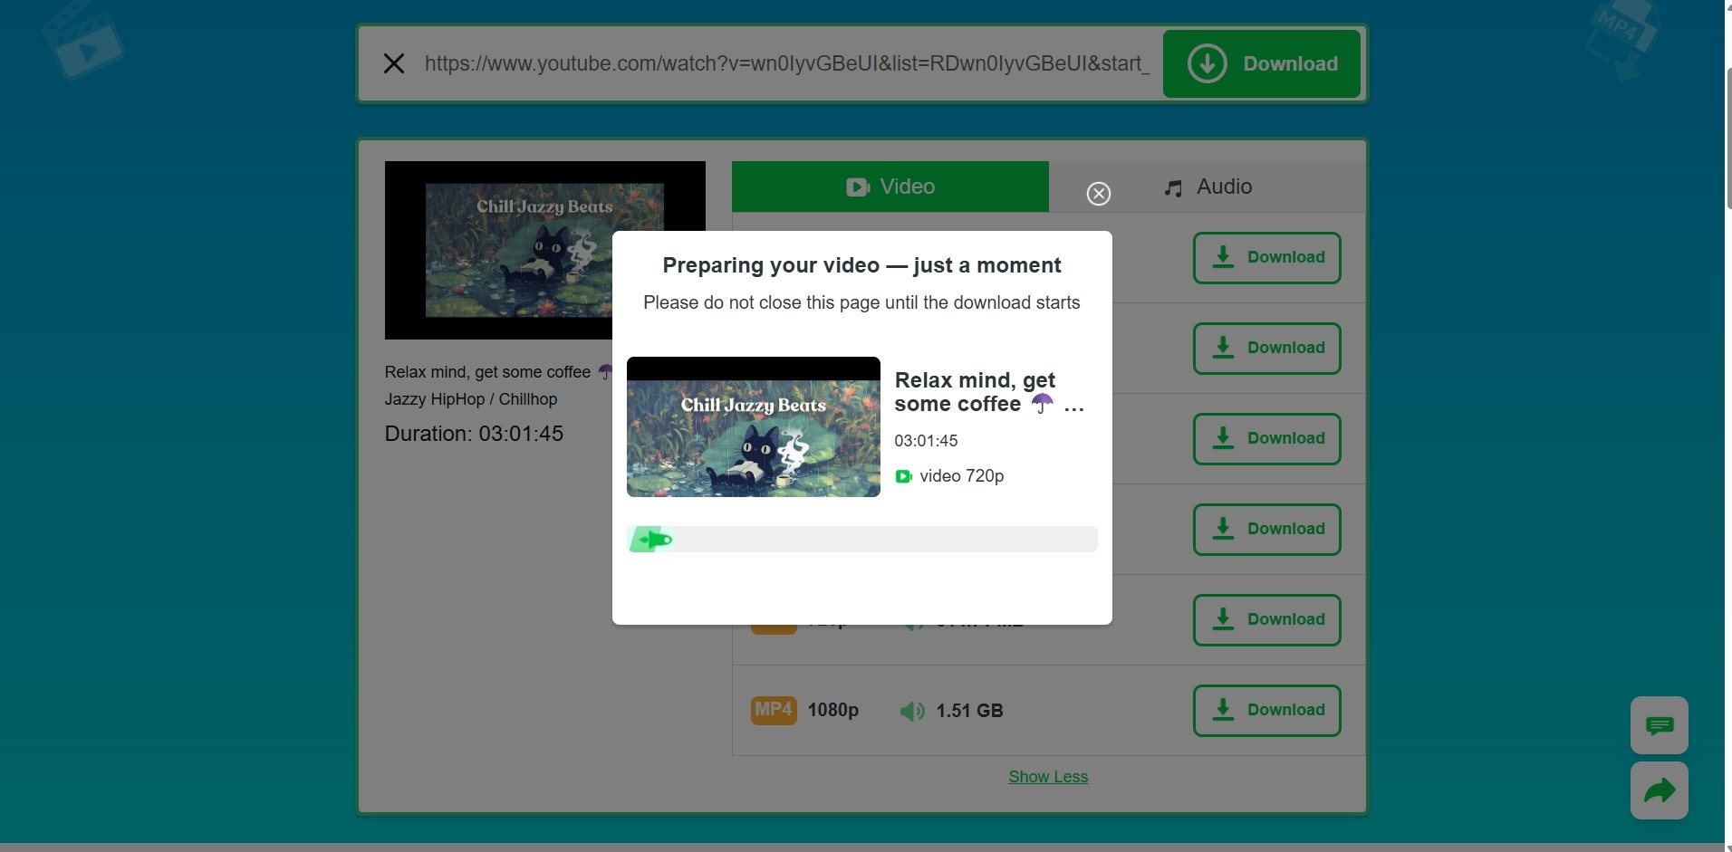Image resolution: width=1732 pixels, height=852 pixels.
Task: Click the share arrow icon
Action: click(x=1659, y=790)
